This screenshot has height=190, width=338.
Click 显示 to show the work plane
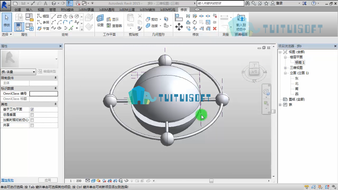coord(112,19)
